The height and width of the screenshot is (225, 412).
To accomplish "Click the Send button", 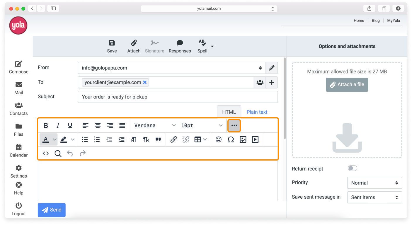I will click(x=52, y=210).
